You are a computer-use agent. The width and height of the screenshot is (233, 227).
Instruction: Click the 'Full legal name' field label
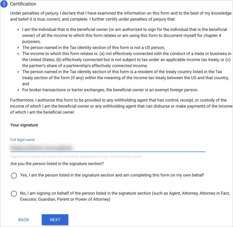(22, 140)
